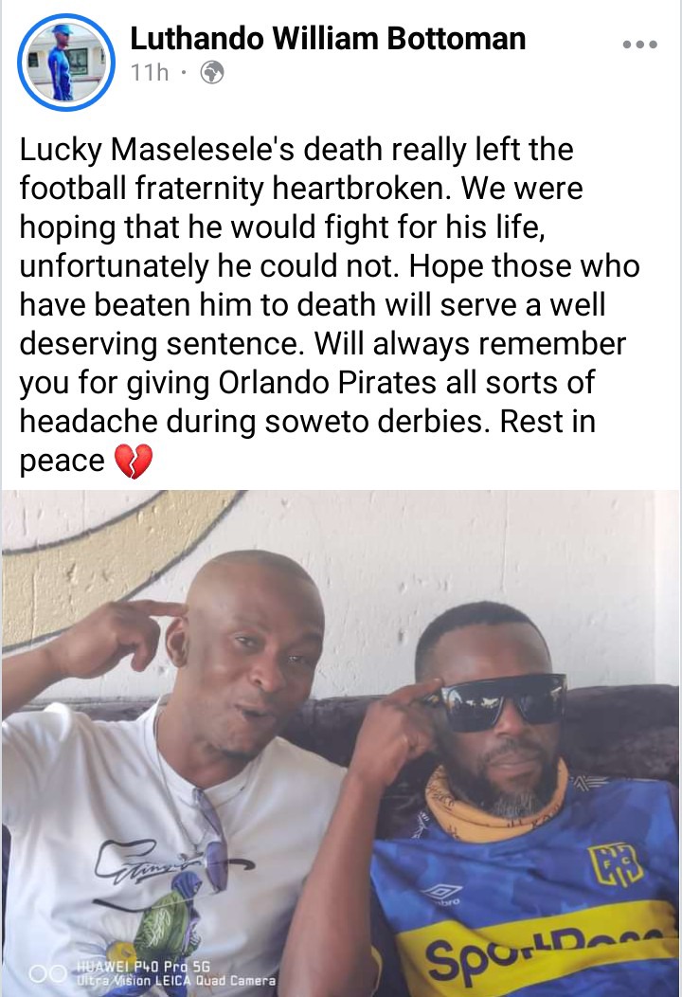The image size is (682, 997).
Task: Click the yellow scarf around the man's neck
Action: pos(490,803)
